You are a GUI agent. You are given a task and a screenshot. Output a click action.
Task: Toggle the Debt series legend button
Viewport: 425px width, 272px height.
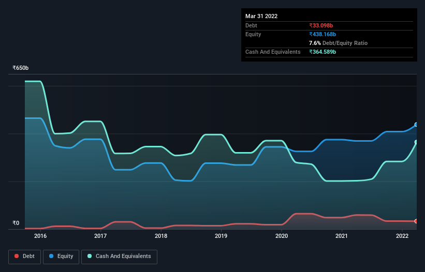coord(24,256)
